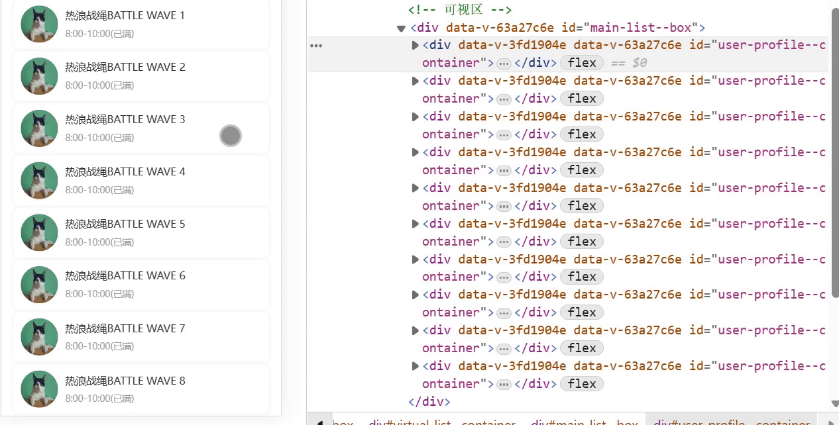
Task: Select div#virtual-list--container in the breadcrumb bar
Action: (x=442, y=422)
